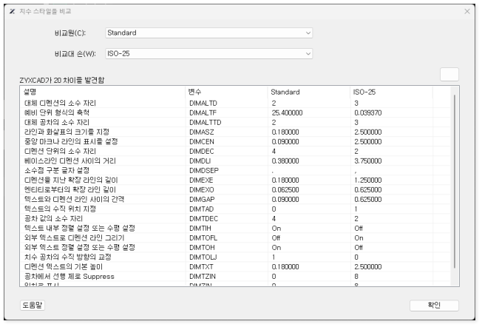Screen dimensions: 482x327
Task: Click description '소수점 구분 글자 설정'
Action: point(57,170)
